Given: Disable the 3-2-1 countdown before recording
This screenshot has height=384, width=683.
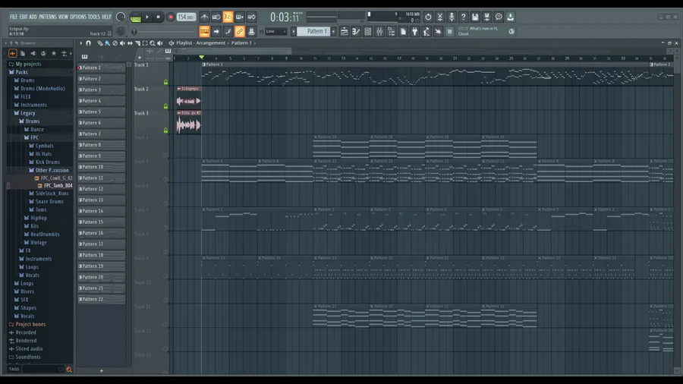Looking at the screenshot, I should click(228, 17).
